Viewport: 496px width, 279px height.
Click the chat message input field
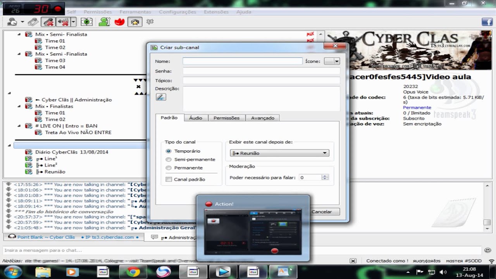click(242, 250)
